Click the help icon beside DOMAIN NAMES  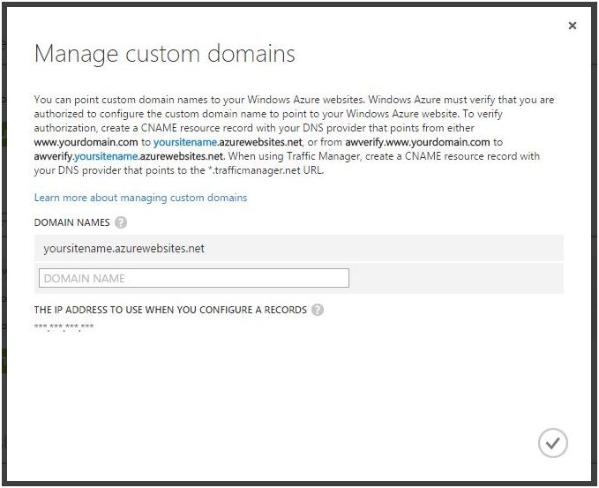(121, 222)
